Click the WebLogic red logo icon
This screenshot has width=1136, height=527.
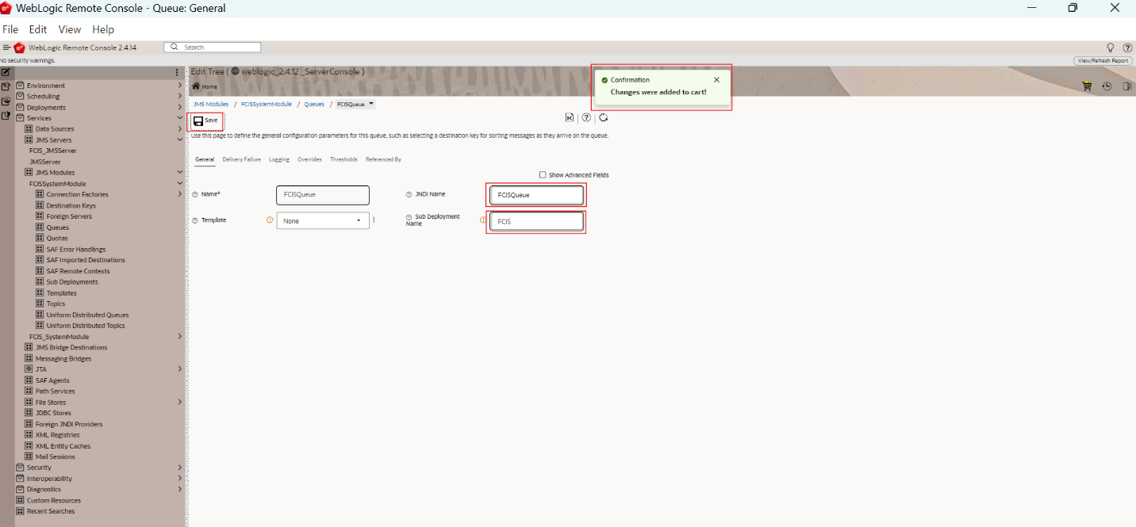tap(19, 48)
